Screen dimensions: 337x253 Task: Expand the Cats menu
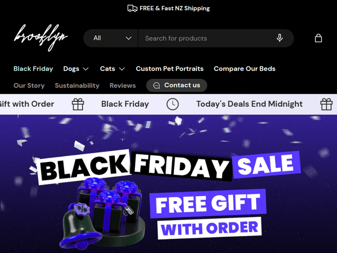(112, 69)
